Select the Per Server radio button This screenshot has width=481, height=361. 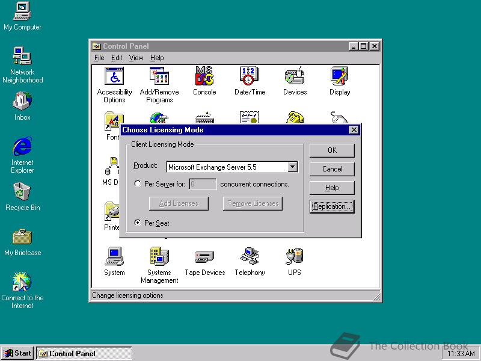pos(138,184)
